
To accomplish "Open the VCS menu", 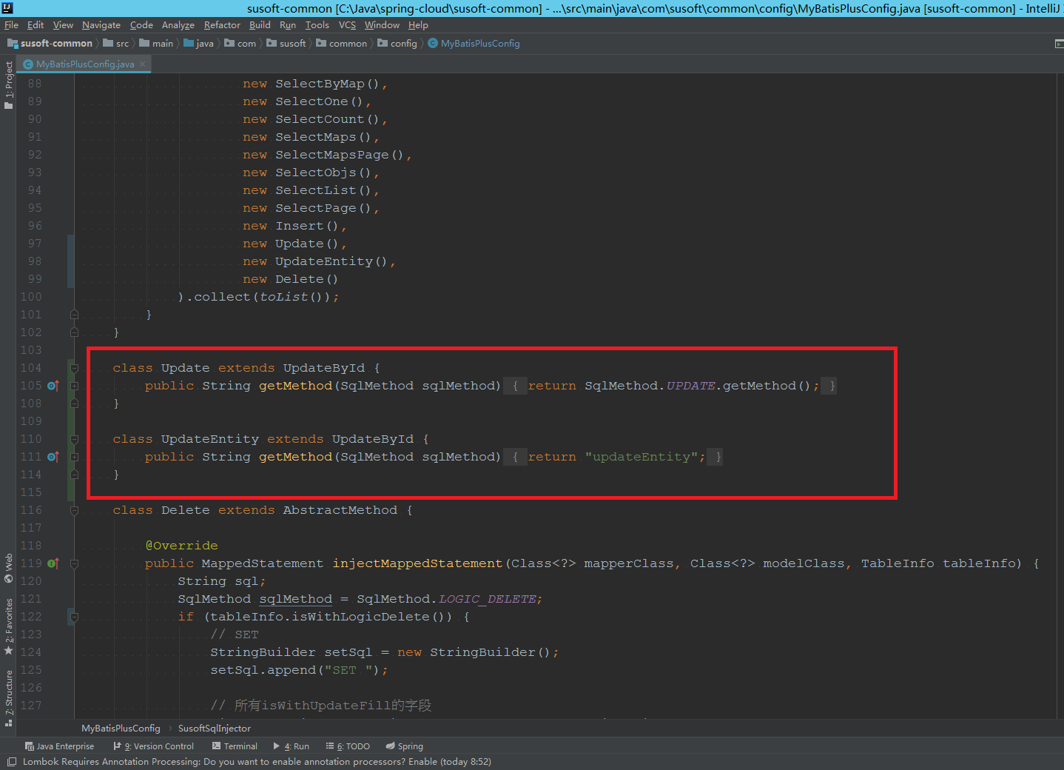I will [347, 25].
